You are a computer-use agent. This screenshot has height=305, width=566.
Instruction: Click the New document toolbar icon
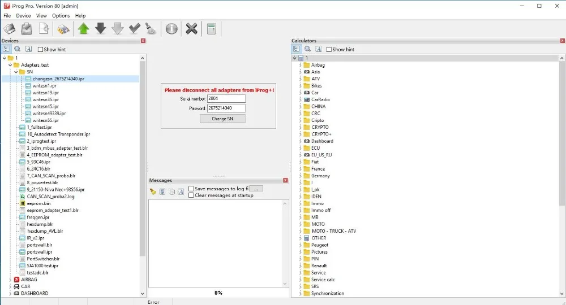(44, 29)
